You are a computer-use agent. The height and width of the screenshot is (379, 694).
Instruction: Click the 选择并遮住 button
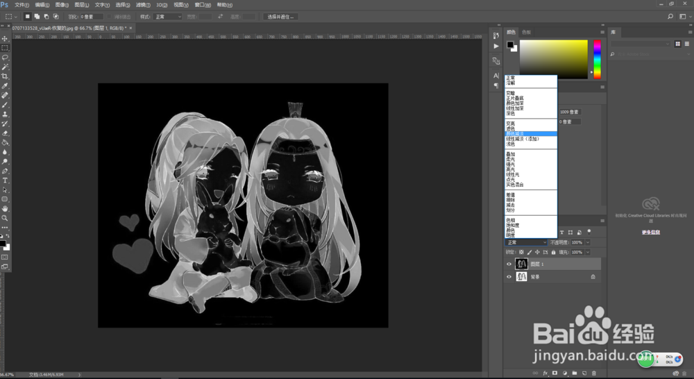(280, 16)
